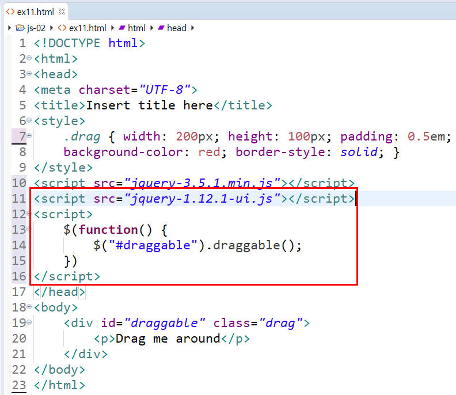This screenshot has height=395, width=456.
Task: Collapse the head tag fold on line 3
Action: coord(29,74)
